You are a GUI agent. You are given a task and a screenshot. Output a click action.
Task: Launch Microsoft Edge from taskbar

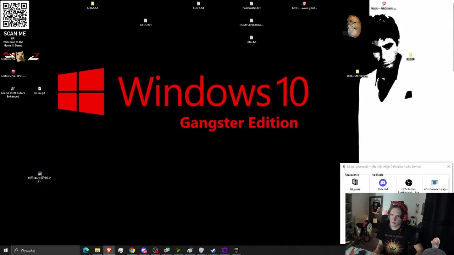coord(86,250)
